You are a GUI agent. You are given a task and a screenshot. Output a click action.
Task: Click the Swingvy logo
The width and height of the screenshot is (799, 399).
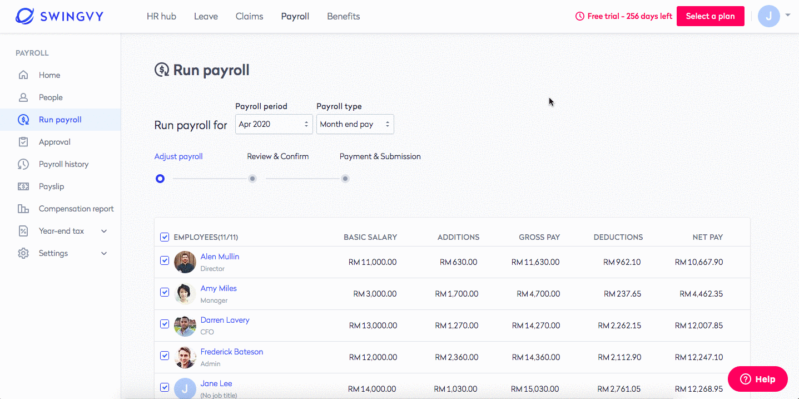coord(59,16)
